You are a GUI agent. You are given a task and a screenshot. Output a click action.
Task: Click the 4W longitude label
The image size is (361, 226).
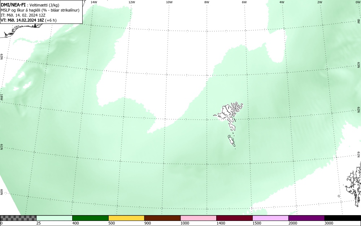pos(282,2)
